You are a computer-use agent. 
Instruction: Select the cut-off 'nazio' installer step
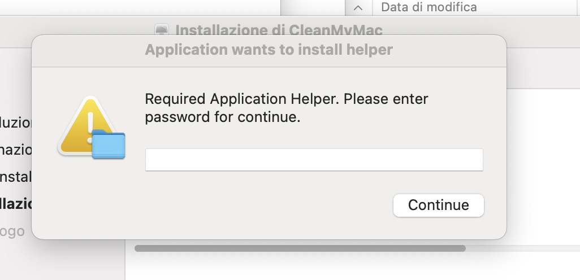[x=15, y=150]
